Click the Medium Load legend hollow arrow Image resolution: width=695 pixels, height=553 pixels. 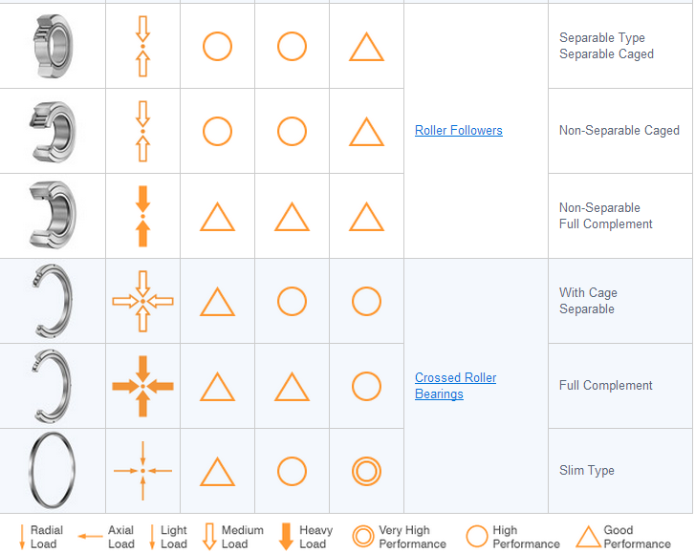point(209,537)
